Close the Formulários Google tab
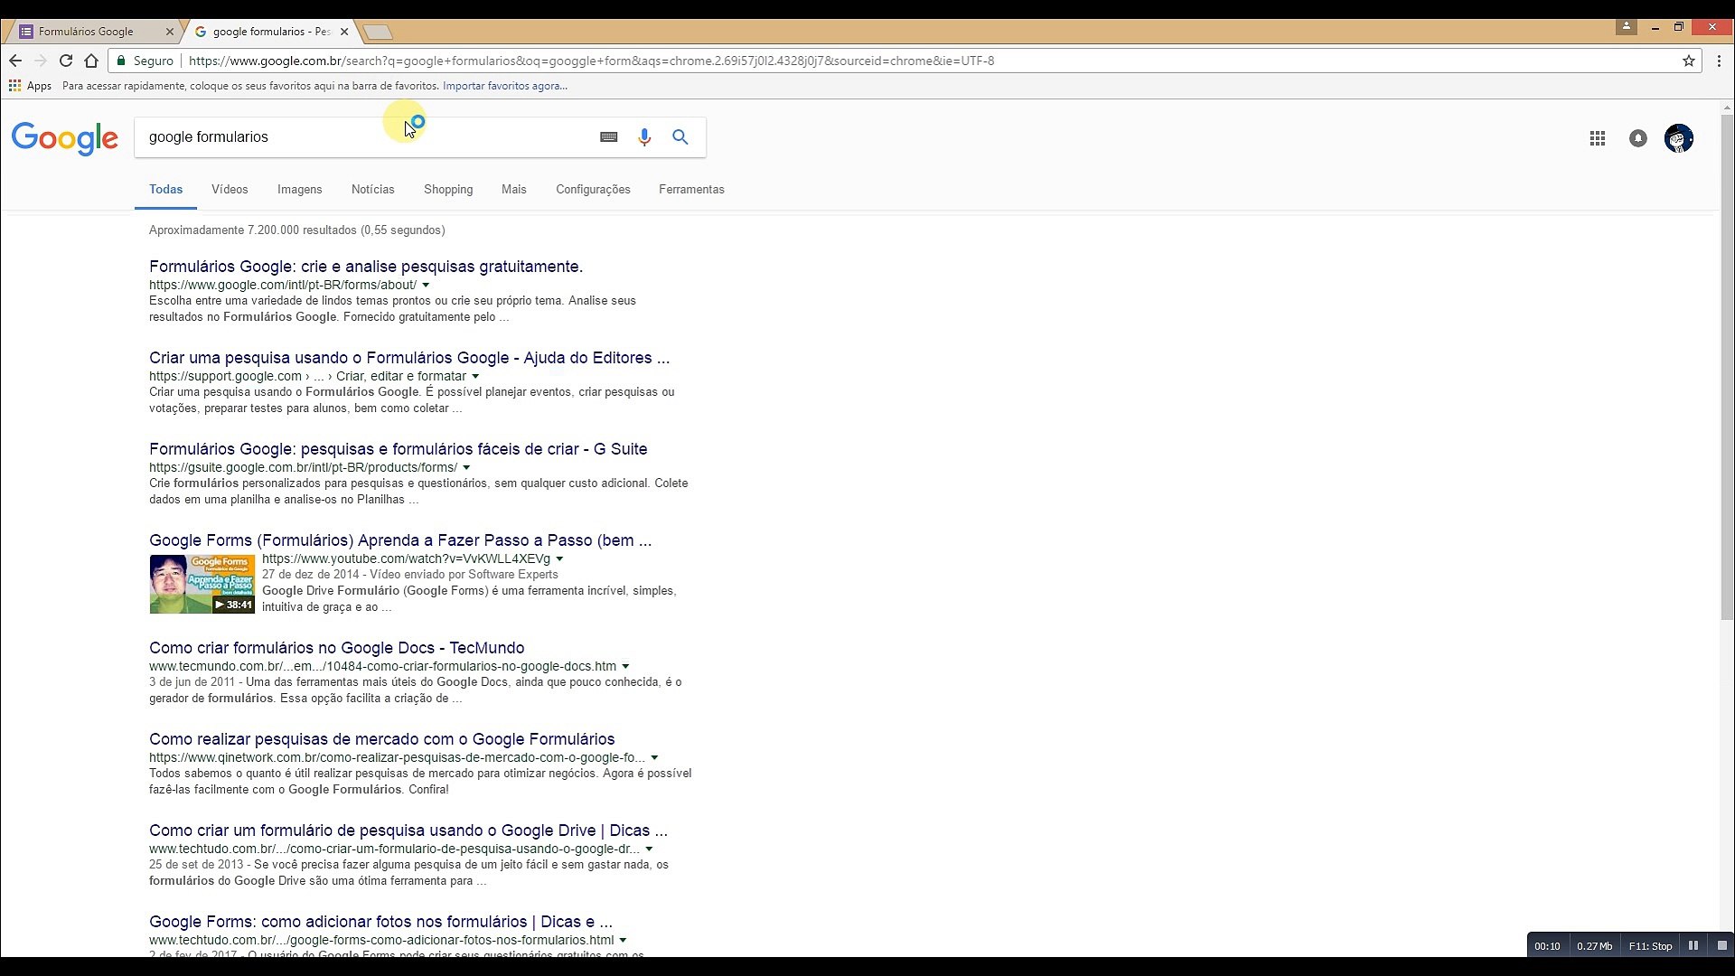The height and width of the screenshot is (976, 1735). (170, 32)
